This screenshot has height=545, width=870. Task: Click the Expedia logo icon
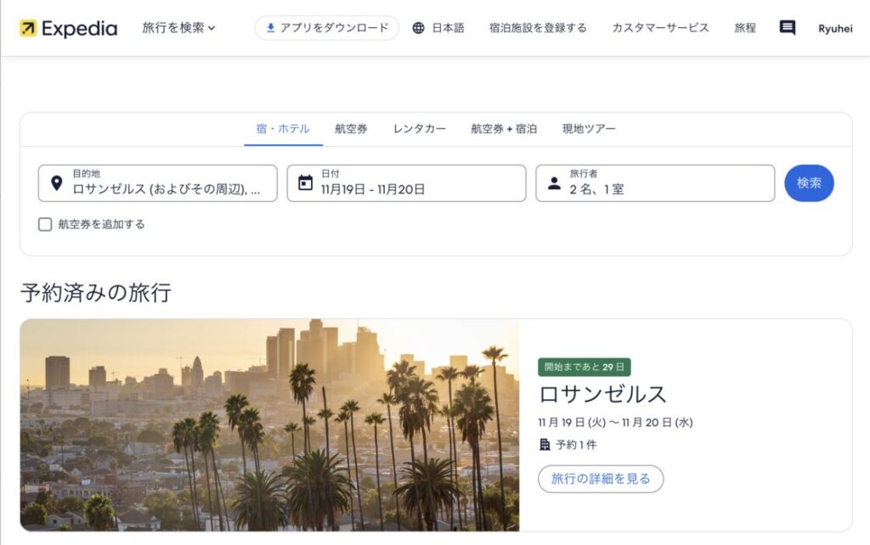click(x=28, y=28)
